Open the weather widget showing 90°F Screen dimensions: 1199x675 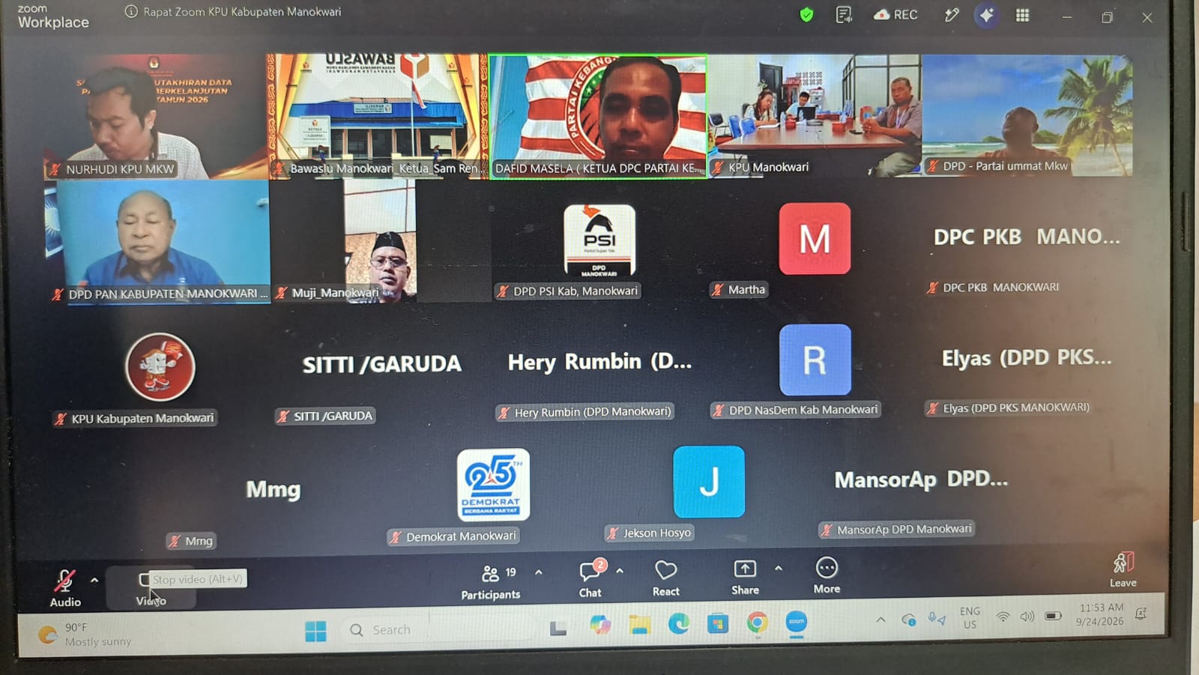coord(84,635)
